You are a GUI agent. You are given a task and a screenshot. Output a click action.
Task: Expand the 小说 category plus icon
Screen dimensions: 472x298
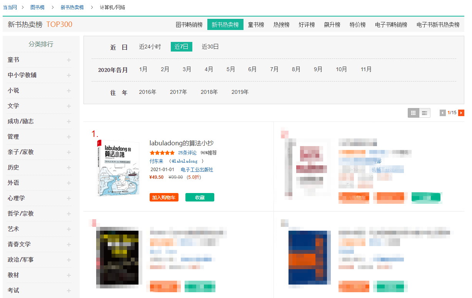[69, 91]
